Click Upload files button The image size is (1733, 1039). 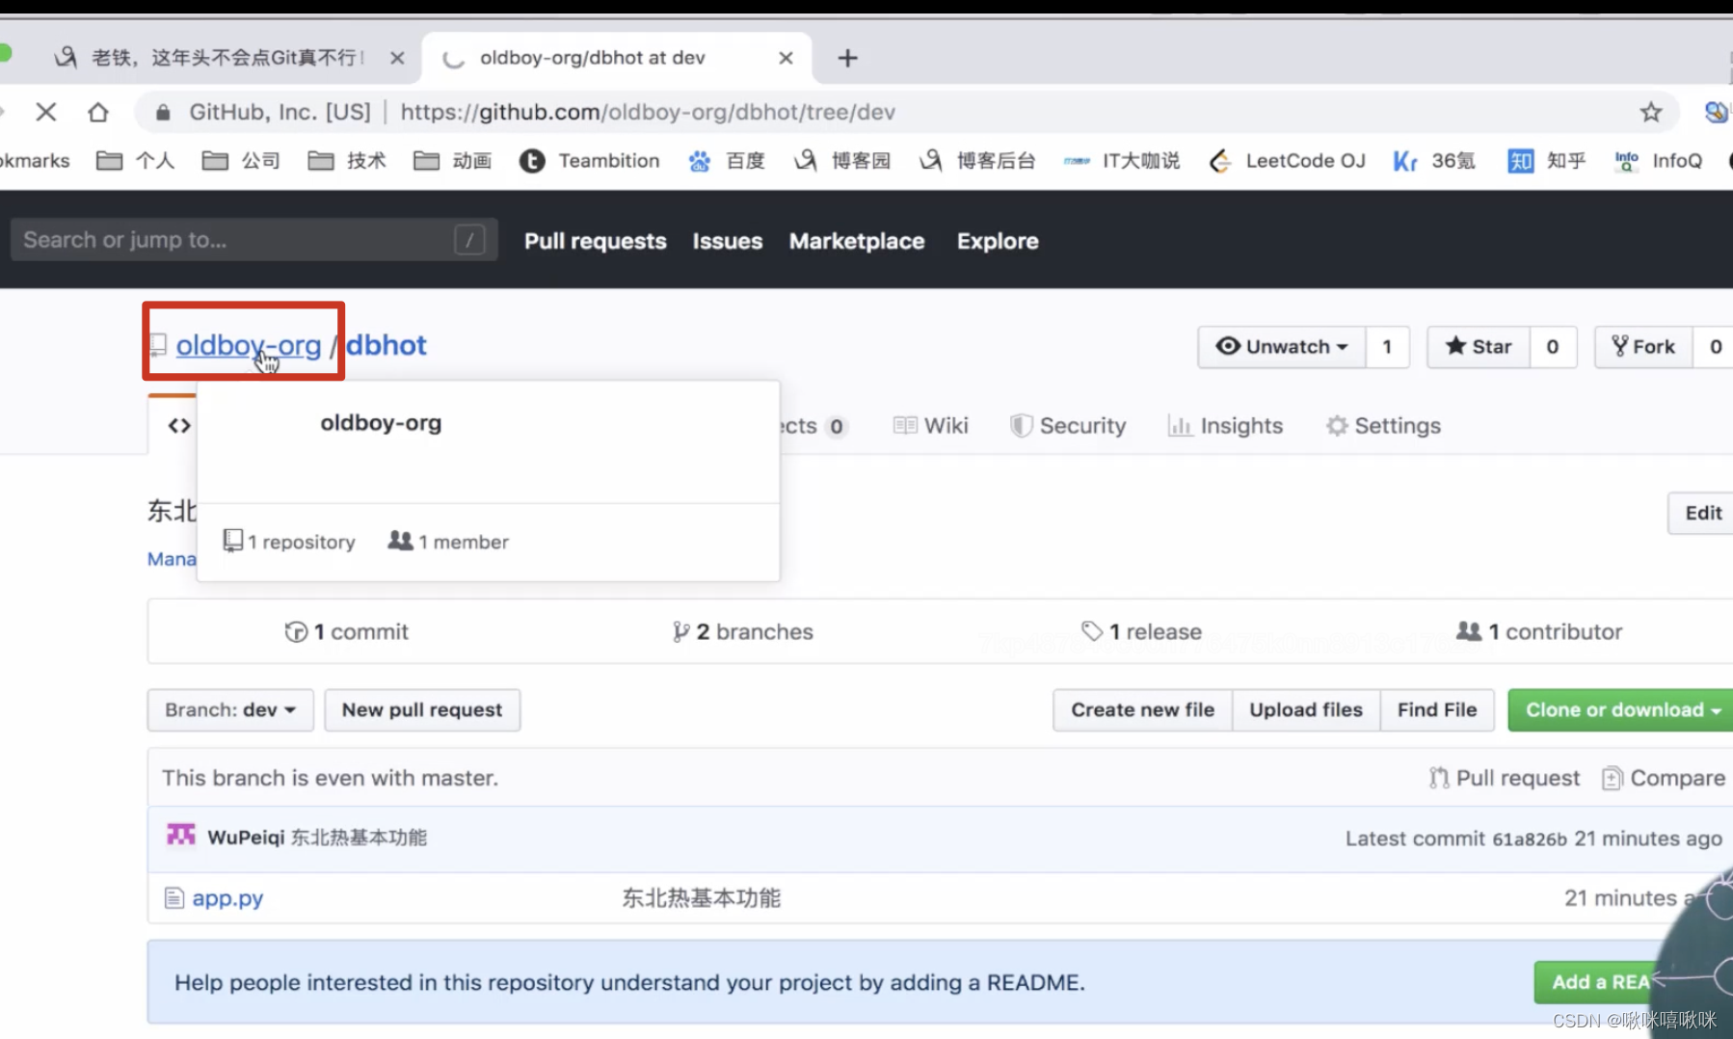pos(1306,710)
